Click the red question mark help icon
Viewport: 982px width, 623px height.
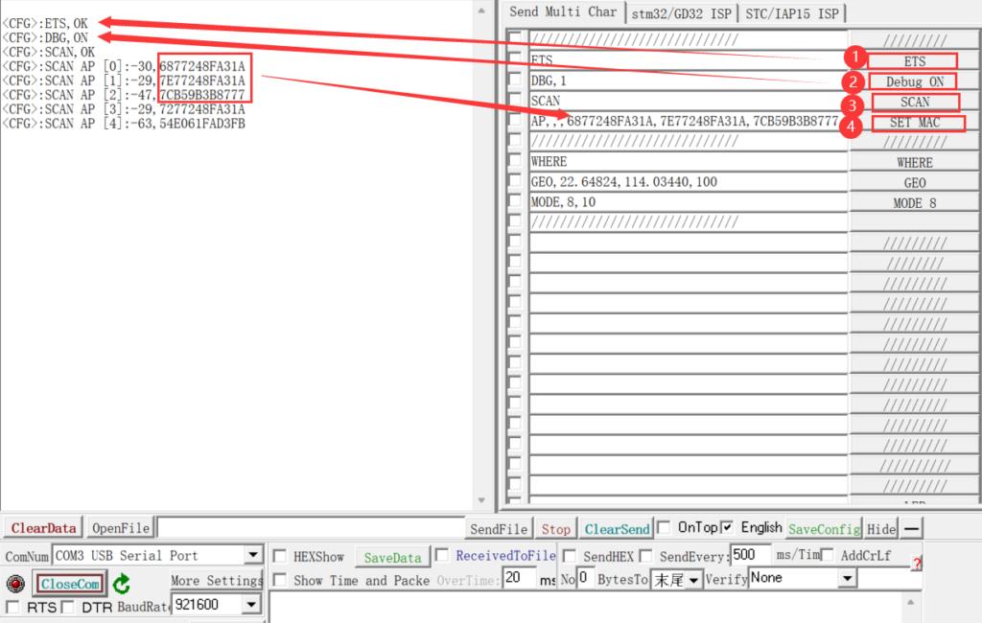[916, 563]
